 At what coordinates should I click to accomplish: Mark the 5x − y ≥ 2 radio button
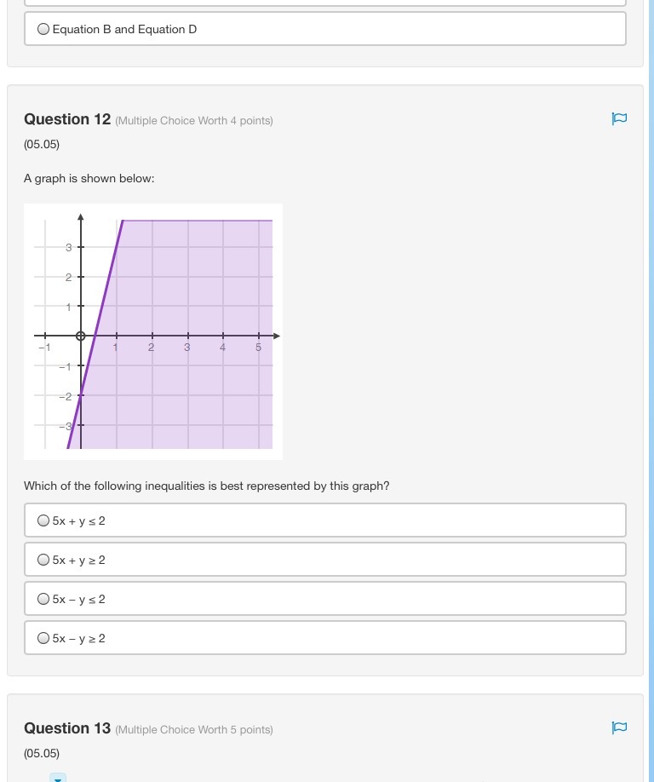pos(43,638)
